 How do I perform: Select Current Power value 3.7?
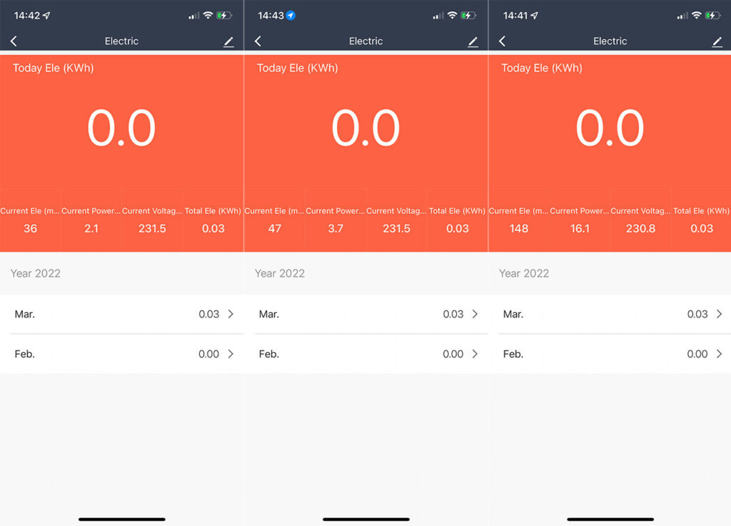coord(336,229)
